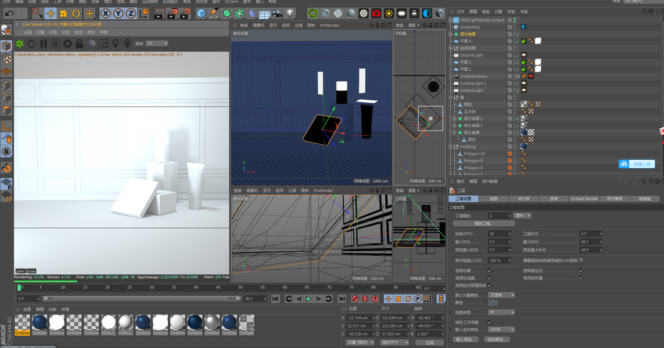The width and height of the screenshot is (664, 348).
Task: Click the coordinate system cube icon
Action: pos(144,13)
